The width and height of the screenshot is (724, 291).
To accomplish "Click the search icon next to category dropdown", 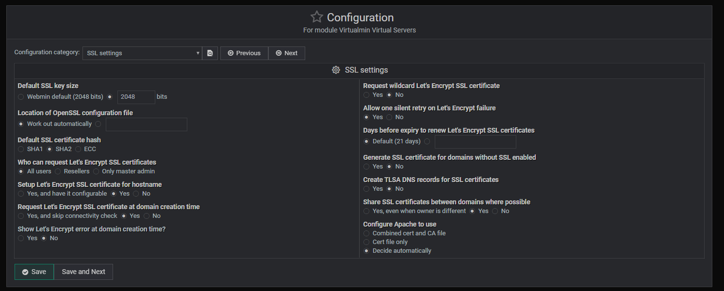I will (210, 53).
